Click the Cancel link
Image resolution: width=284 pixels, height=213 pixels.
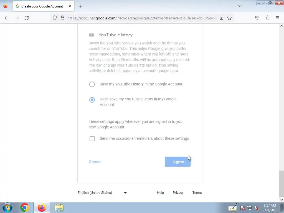click(x=95, y=162)
